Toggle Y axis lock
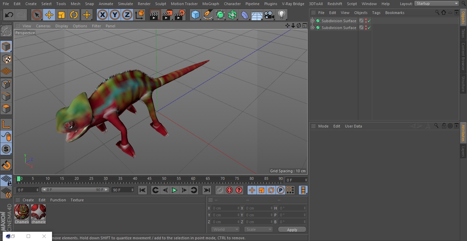The height and width of the screenshot is (241, 467). [x=115, y=15]
